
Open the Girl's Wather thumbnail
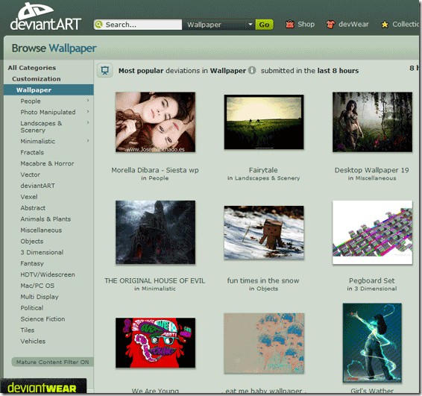[x=372, y=343]
